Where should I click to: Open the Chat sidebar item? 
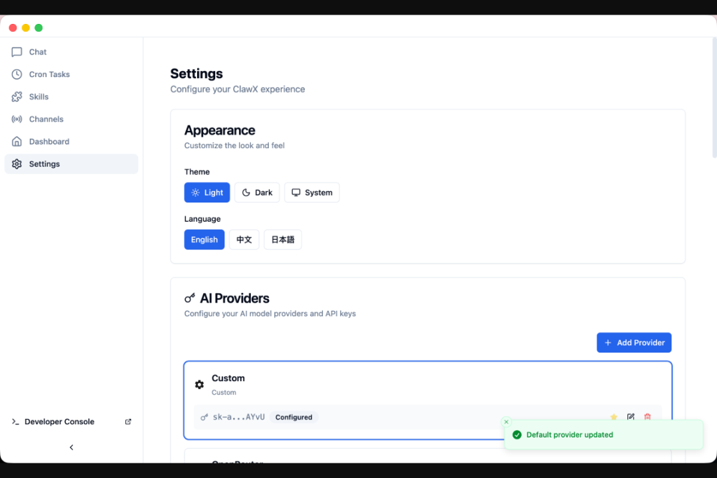[x=38, y=52]
